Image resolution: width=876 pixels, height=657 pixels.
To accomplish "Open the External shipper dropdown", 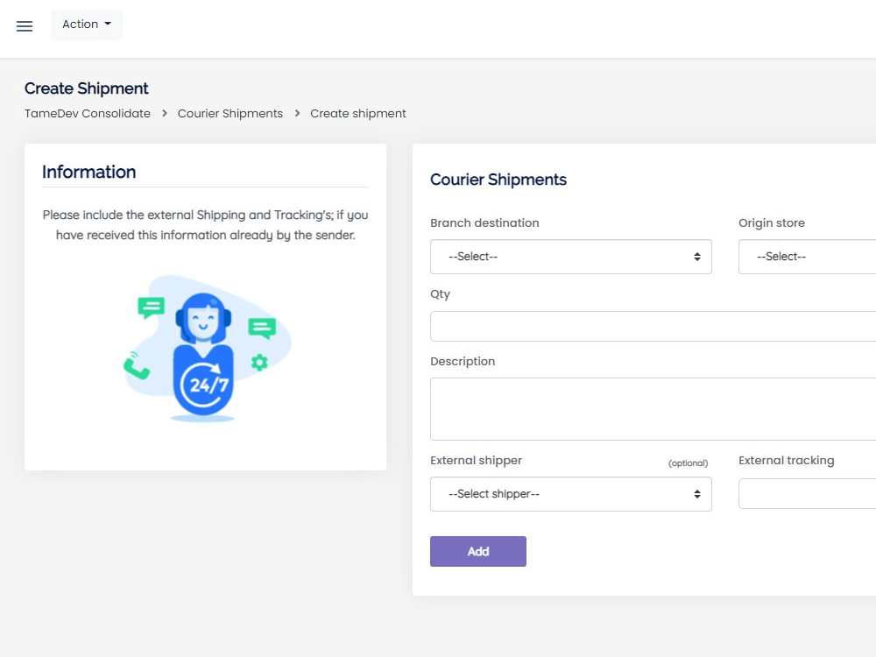I will [571, 494].
